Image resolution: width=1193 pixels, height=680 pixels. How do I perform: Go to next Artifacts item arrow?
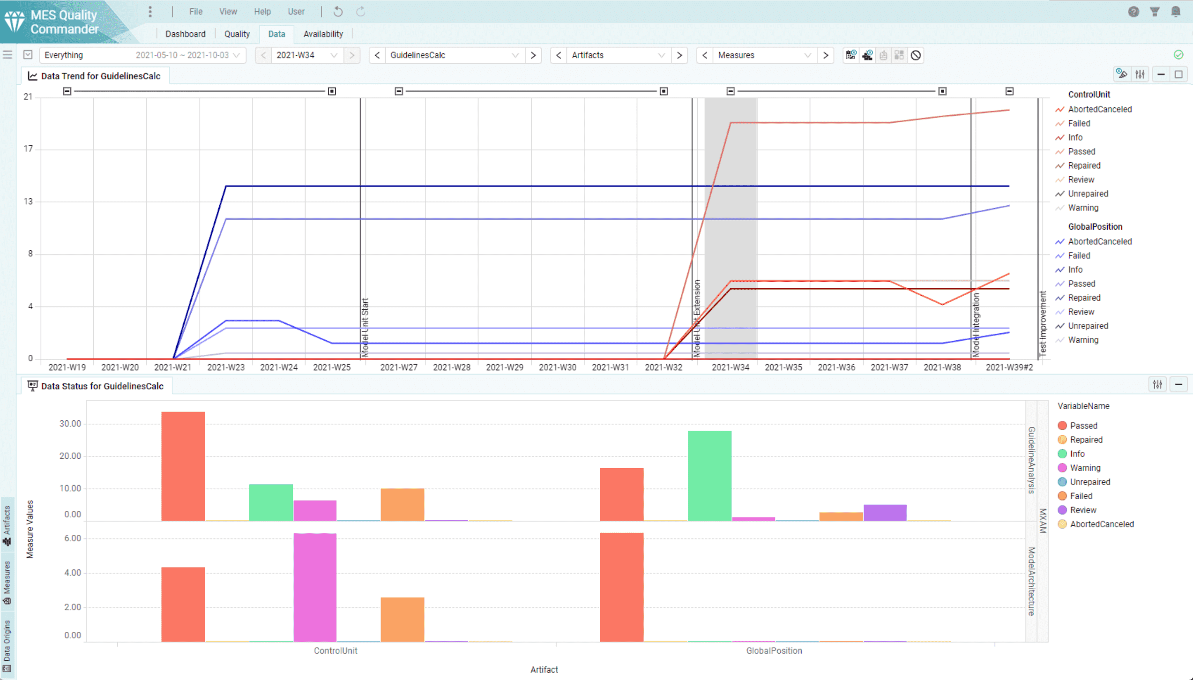[x=679, y=55]
